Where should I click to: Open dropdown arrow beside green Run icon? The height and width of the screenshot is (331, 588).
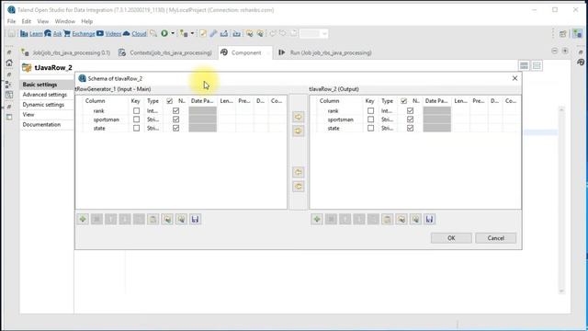point(173,33)
